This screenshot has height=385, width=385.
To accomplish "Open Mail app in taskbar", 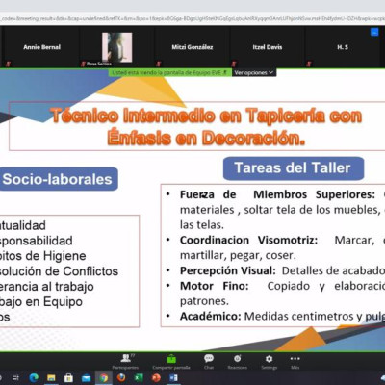I will (86, 378).
